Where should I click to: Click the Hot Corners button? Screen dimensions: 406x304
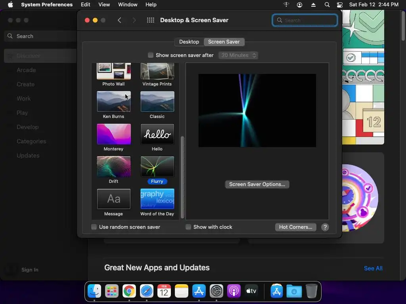[296, 227]
